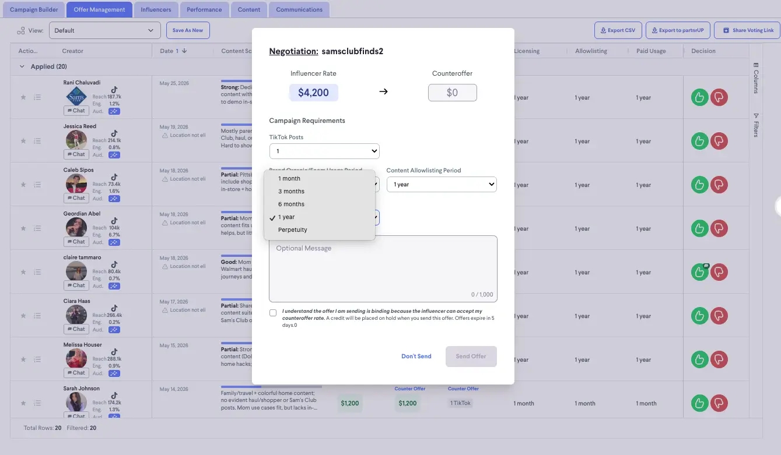The width and height of the screenshot is (781, 455).
Task: Reject Geordian Abel with thumbs down
Action: pos(719,228)
